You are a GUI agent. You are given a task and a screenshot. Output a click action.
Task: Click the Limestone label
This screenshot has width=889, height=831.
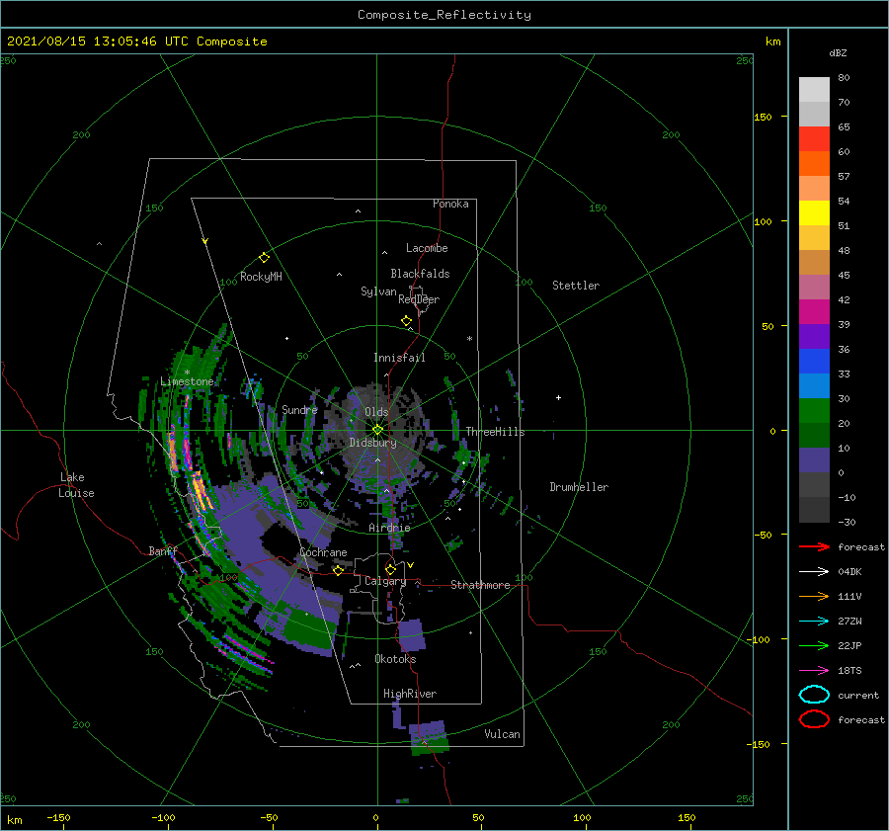point(187,381)
